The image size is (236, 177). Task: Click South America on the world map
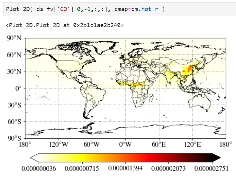pyautogui.click(x=91, y=98)
